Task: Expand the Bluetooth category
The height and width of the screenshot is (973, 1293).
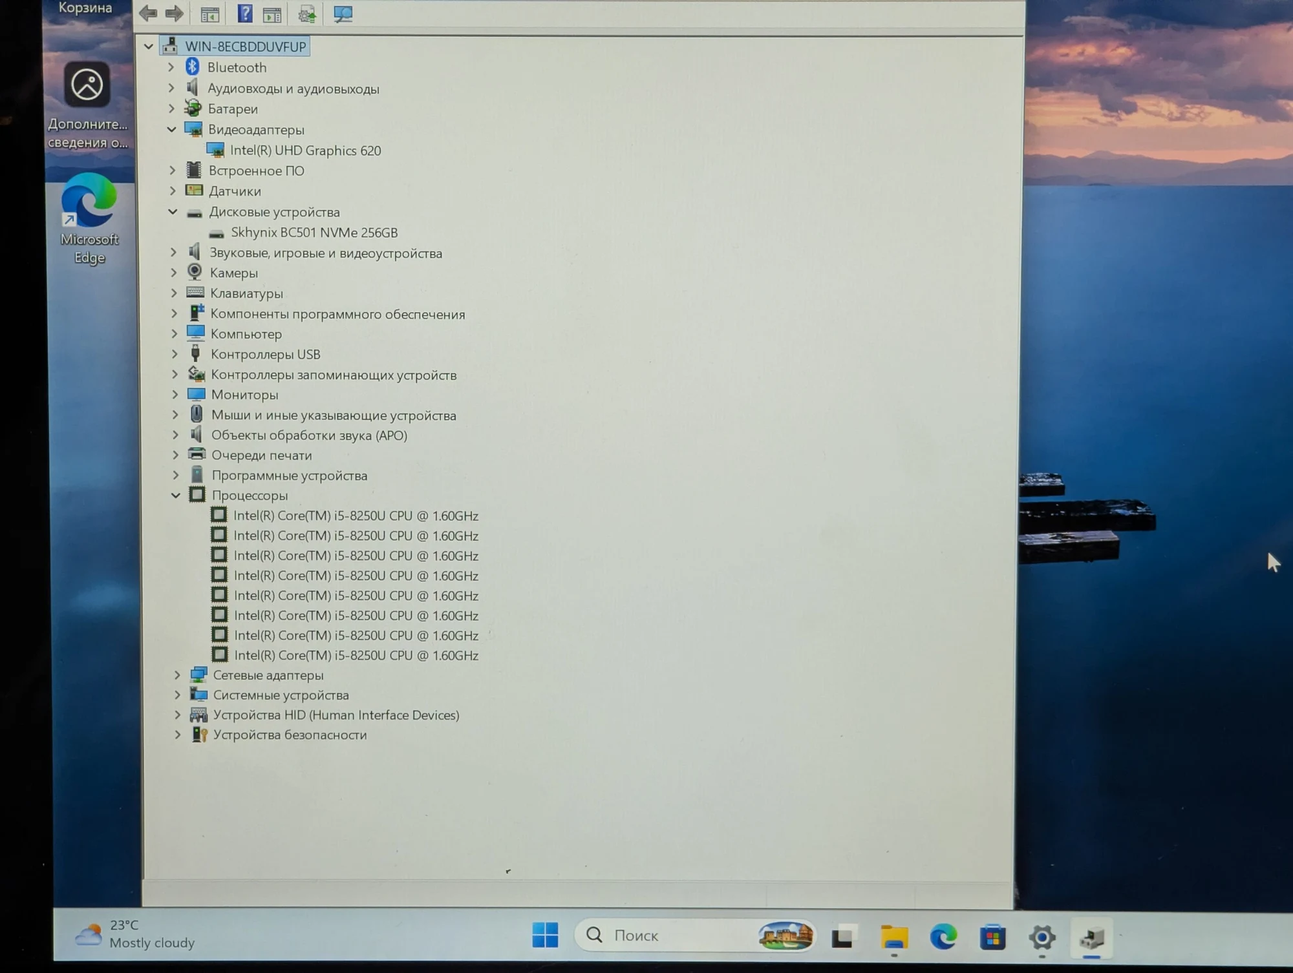Action: pos(171,67)
